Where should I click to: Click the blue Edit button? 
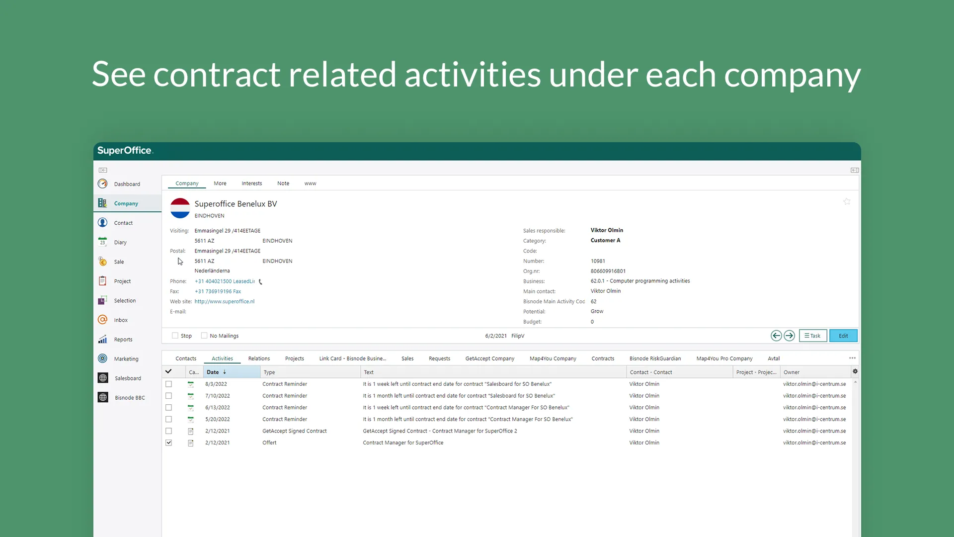click(843, 336)
